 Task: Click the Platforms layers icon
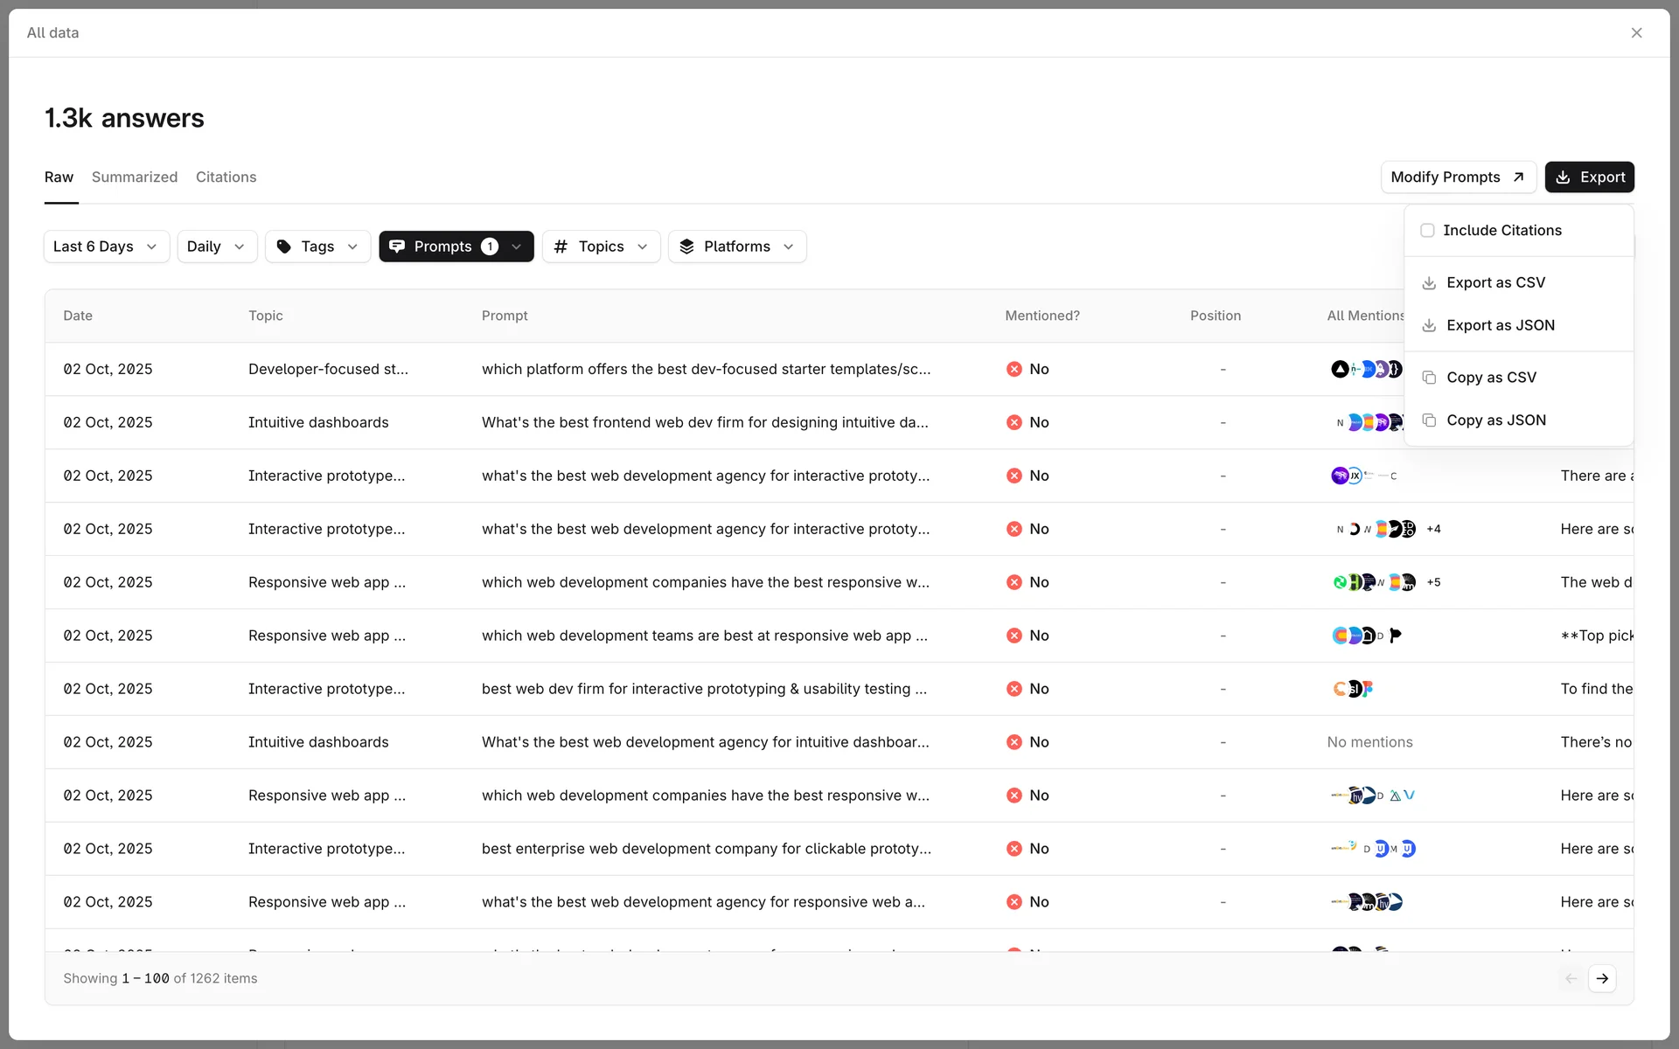click(686, 247)
